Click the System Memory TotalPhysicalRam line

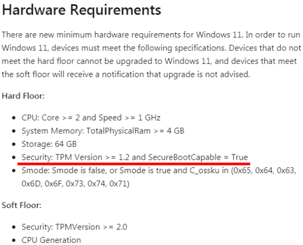[103, 131]
